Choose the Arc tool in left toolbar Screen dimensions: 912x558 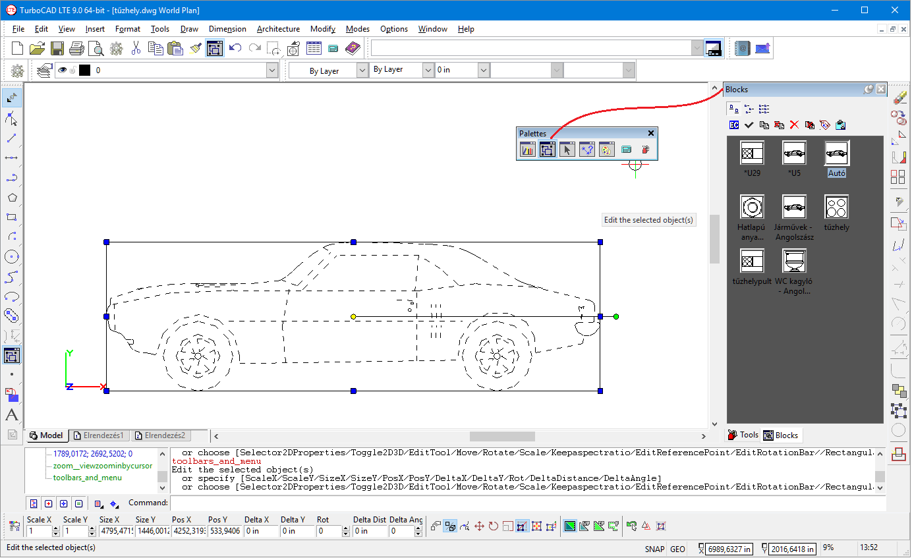(12, 237)
